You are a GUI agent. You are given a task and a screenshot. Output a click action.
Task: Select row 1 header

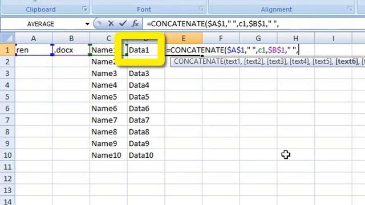(x=7, y=50)
